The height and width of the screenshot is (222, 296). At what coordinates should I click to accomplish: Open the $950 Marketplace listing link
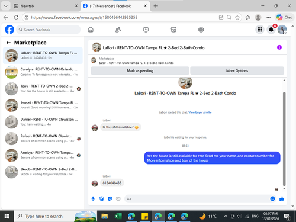(x=136, y=63)
